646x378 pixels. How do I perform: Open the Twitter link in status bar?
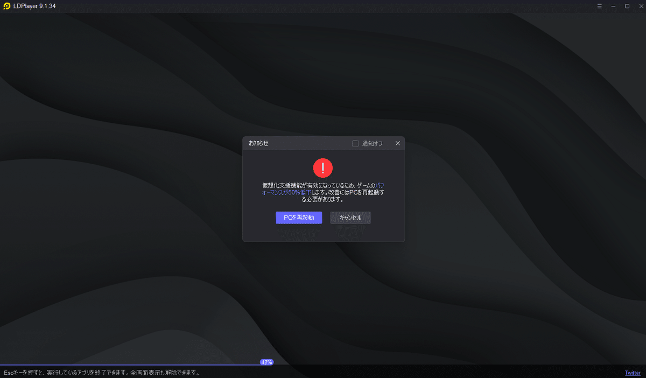pos(633,373)
